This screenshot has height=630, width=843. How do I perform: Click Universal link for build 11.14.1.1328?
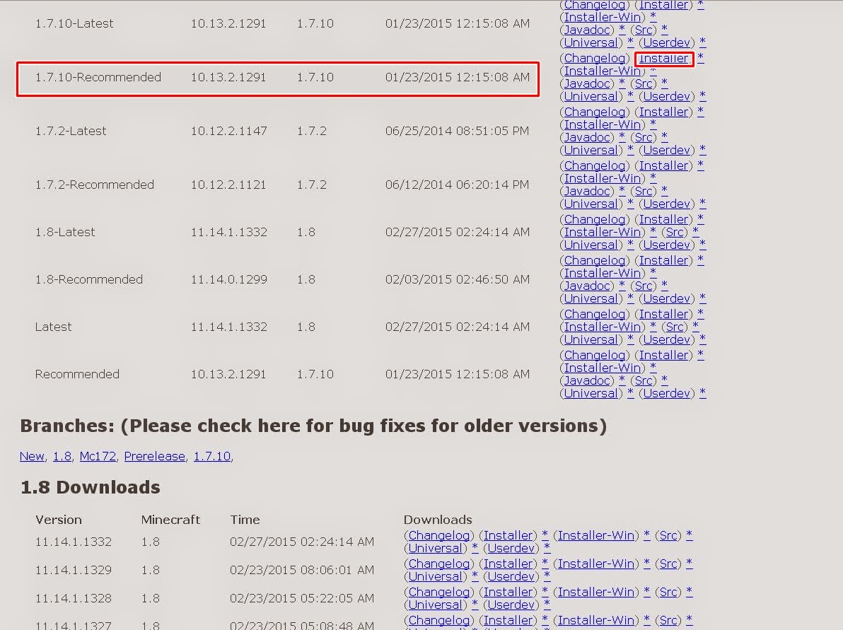(436, 605)
